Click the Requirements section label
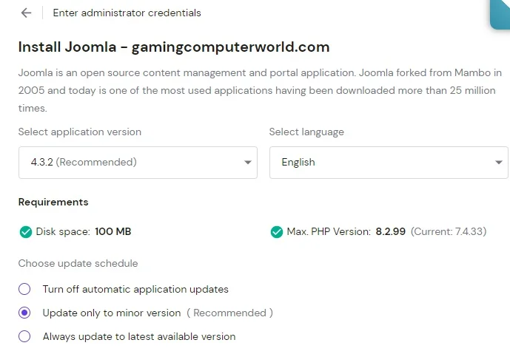This screenshot has height=354, width=510. click(53, 202)
